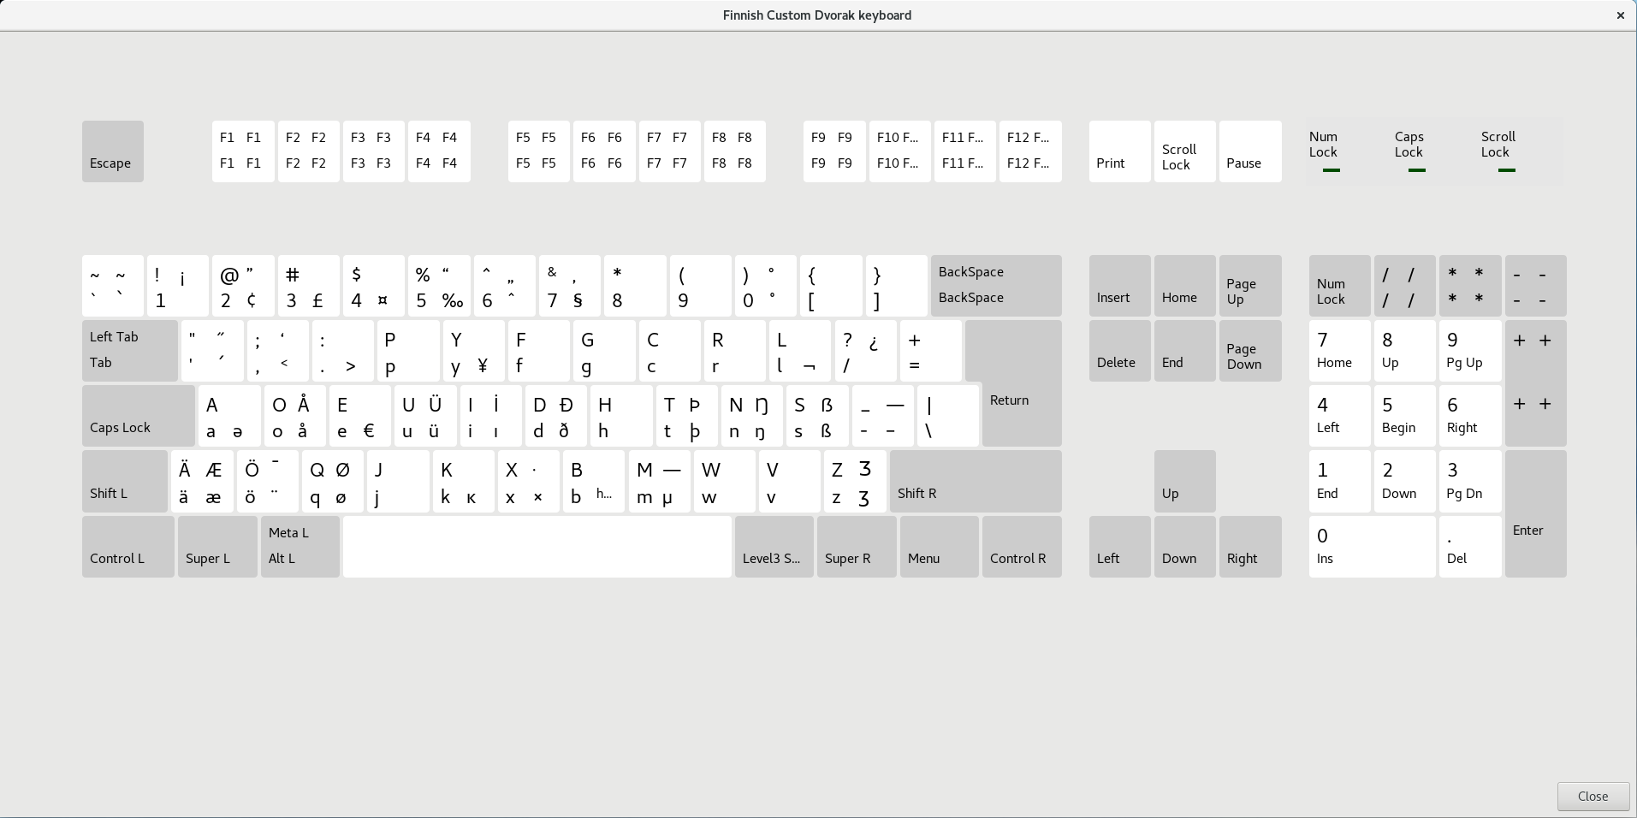Click the Scroll Lock key beside Print
Screen dimensions: 1637x818
coord(1185,151)
